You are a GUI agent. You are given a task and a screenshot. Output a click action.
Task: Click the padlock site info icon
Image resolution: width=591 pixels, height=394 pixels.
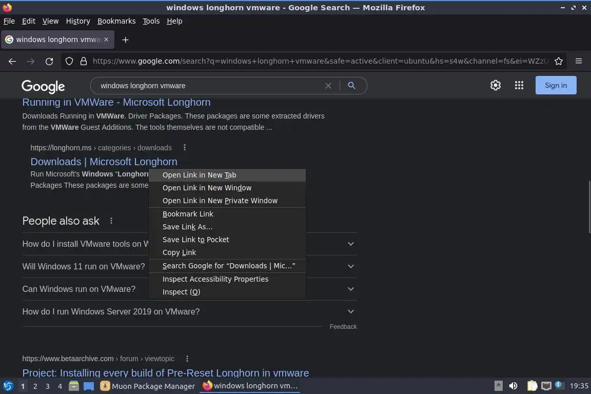[84, 61]
